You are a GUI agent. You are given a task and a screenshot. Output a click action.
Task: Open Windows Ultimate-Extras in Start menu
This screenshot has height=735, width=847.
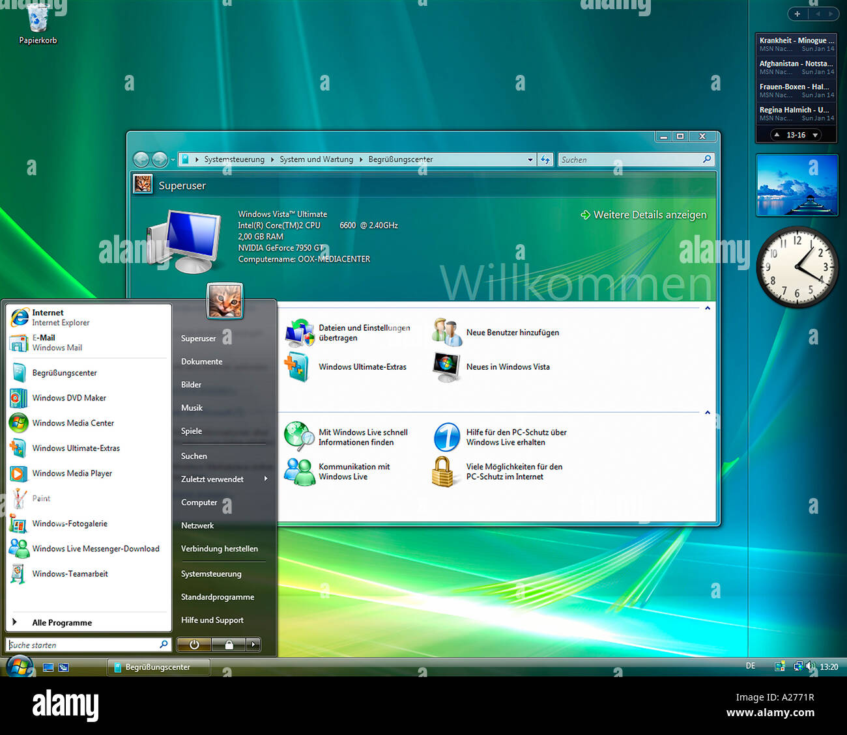tap(89, 448)
